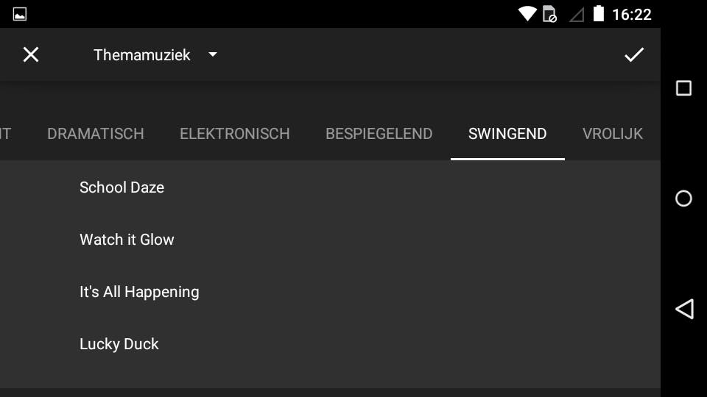Tap the Wi-Fi status icon
707x397 pixels.
pyautogui.click(x=527, y=14)
